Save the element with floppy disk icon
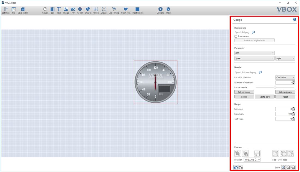This screenshot has height=172, width=300. pyautogui.click(x=257, y=153)
